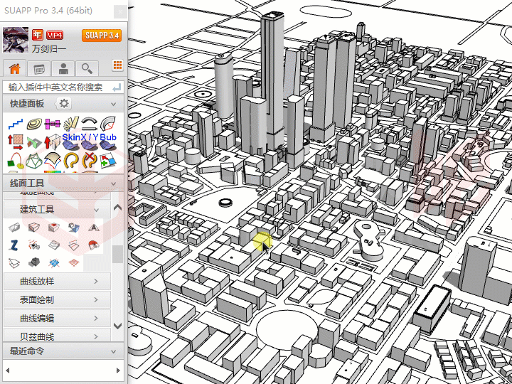Viewport: 512px width, 384px height.
Task: Open the orange grid view icon
Action: (118, 65)
